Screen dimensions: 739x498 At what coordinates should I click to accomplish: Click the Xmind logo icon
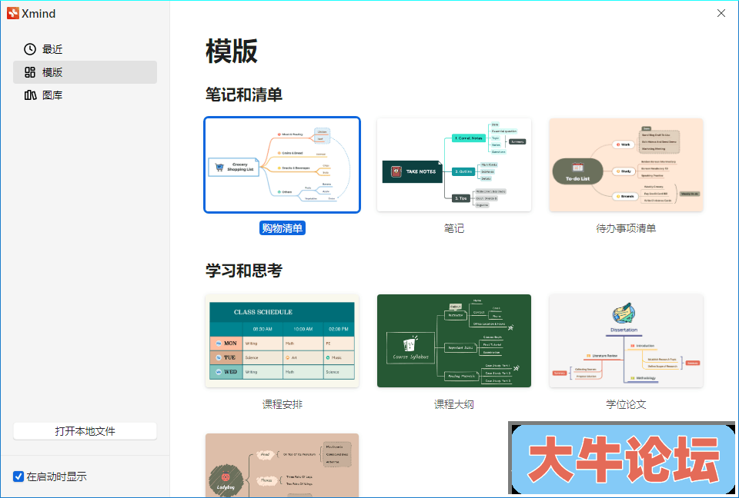(x=13, y=13)
